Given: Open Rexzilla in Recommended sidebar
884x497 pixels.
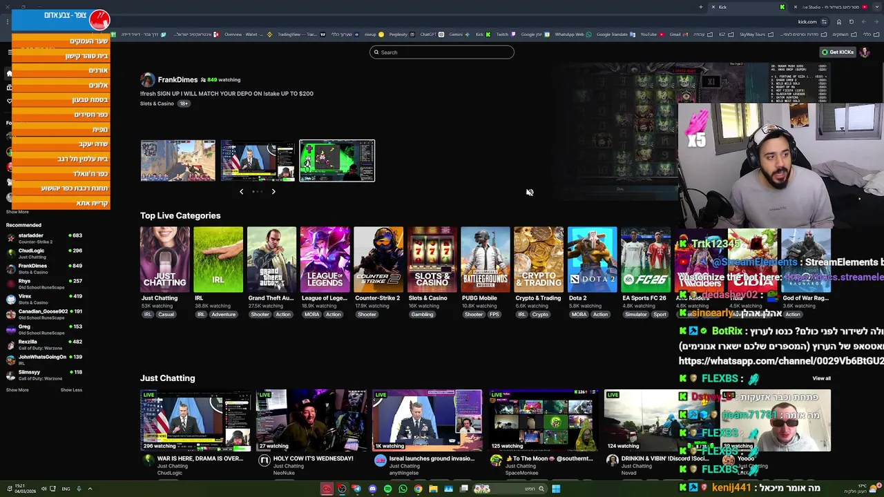Looking at the screenshot, I should point(44,344).
